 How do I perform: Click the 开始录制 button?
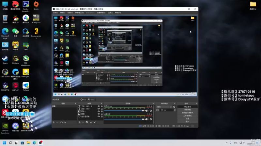tap(188, 110)
